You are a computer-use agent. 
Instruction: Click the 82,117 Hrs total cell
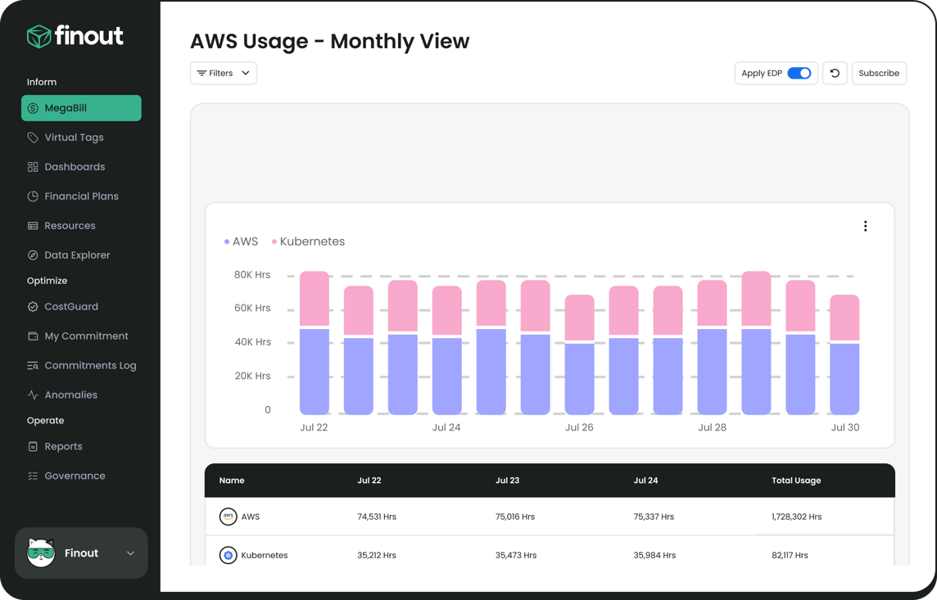click(x=790, y=555)
